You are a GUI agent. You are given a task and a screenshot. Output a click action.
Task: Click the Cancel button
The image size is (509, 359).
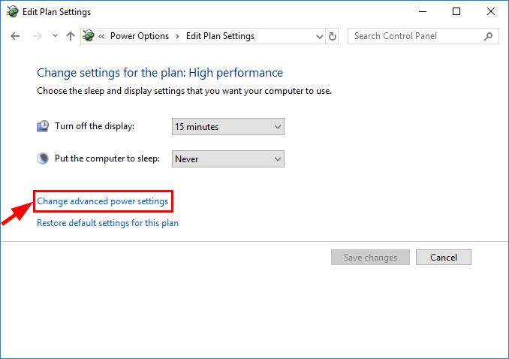pos(444,258)
